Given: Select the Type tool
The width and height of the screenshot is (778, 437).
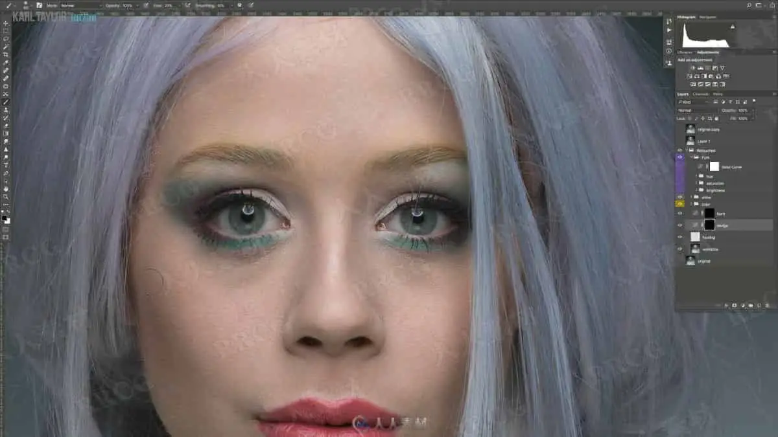Looking at the screenshot, I should click(6, 165).
